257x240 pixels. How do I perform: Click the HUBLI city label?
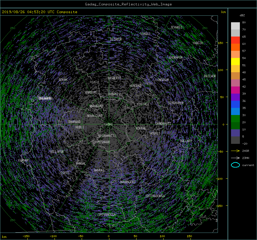tap(80, 127)
